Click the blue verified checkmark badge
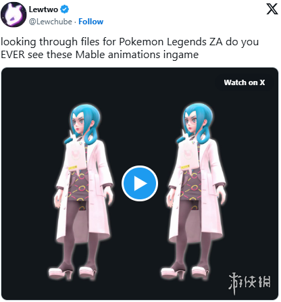Image resolution: width=281 pixels, height=302 pixels. [x=65, y=9]
